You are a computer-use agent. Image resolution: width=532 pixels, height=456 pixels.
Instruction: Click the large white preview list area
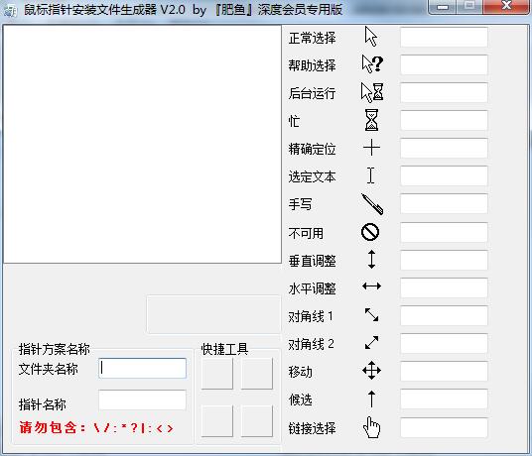pos(142,144)
